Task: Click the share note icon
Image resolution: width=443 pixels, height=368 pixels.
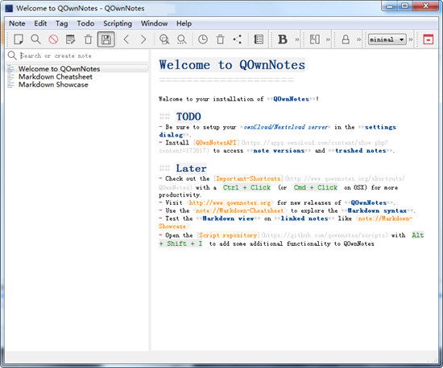Action: (238, 39)
